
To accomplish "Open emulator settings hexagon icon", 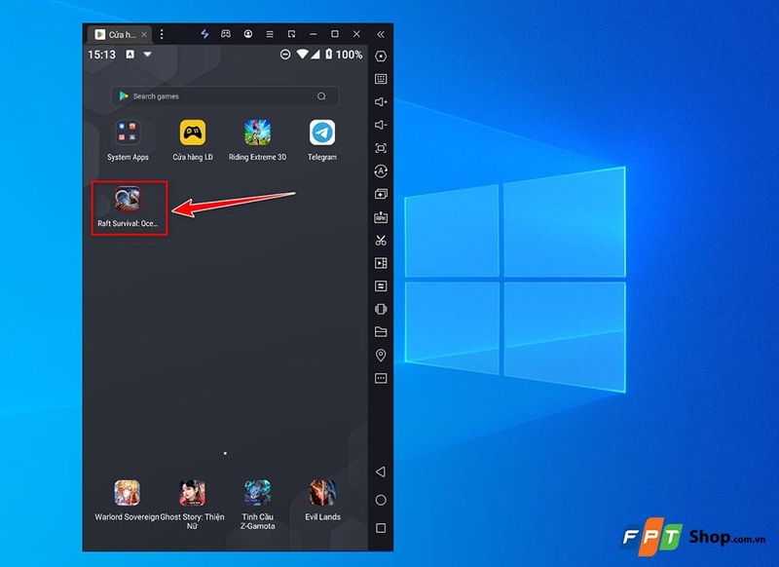I will [x=381, y=57].
